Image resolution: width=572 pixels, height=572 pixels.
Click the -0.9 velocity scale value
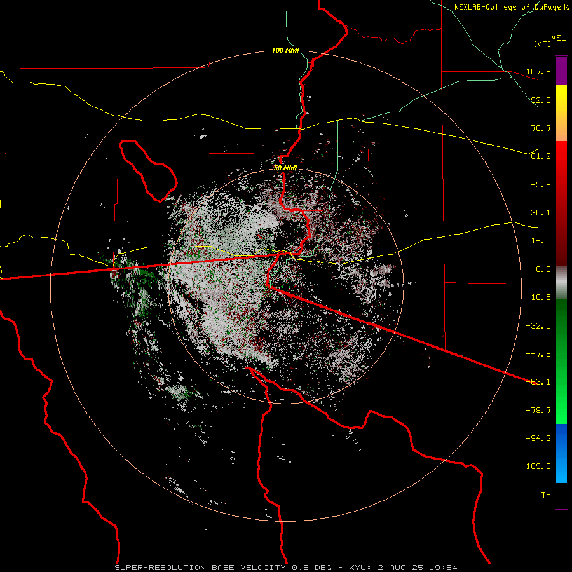coord(541,269)
